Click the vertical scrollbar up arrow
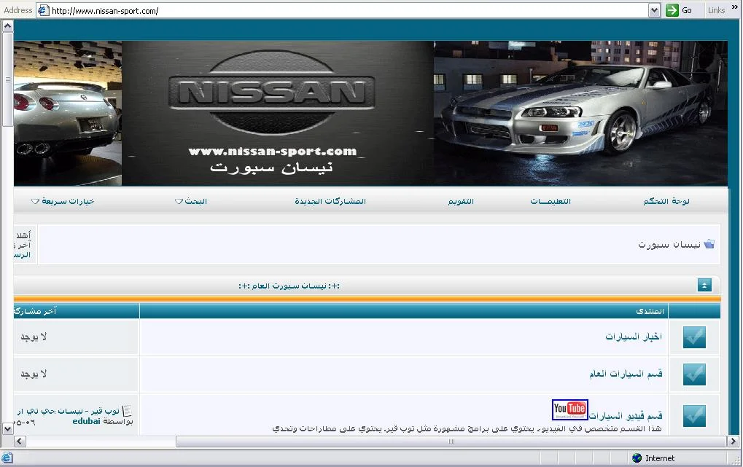 point(7,25)
